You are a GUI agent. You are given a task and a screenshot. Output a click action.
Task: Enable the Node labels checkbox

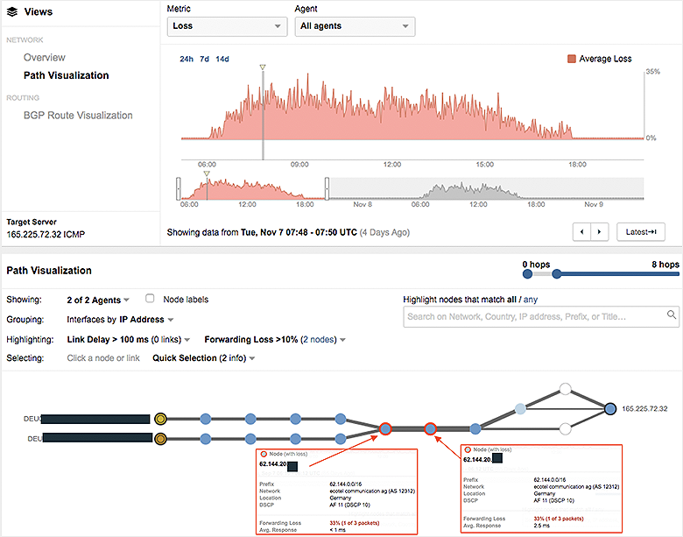(x=151, y=299)
